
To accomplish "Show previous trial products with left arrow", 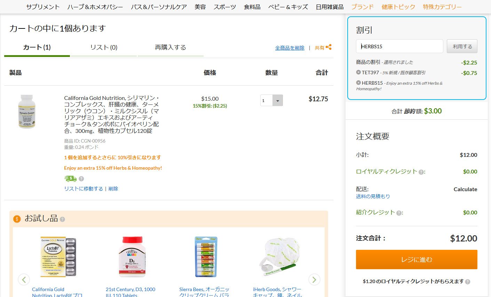I will (24, 279).
